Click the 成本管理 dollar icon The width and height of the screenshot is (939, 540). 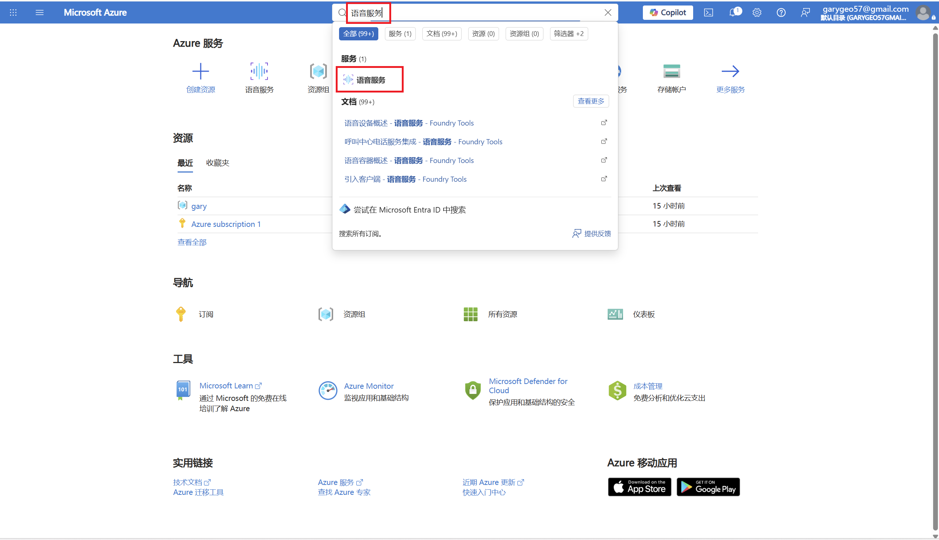click(x=617, y=391)
